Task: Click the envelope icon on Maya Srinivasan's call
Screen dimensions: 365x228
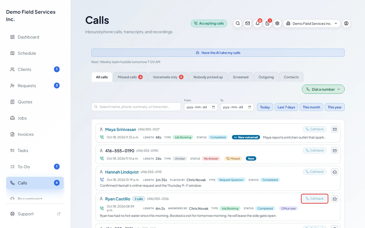Action: 335,129
